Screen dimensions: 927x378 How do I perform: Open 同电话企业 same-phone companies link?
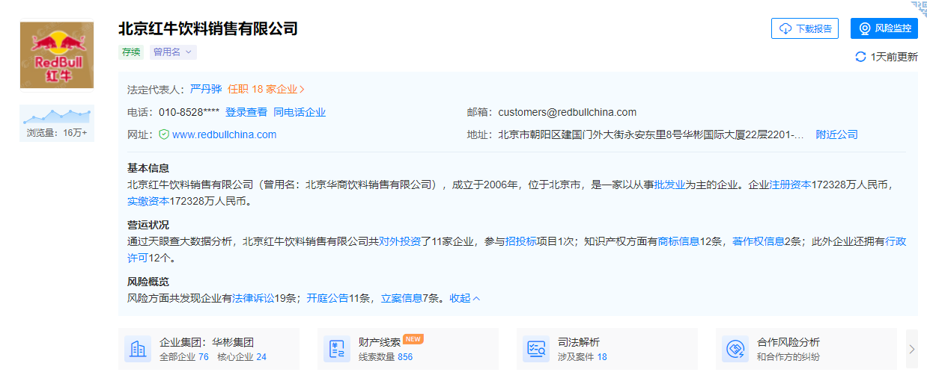tap(300, 112)
